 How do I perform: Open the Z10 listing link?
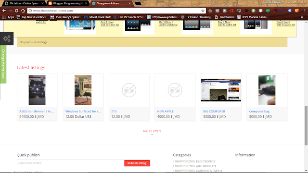point(114,111)
